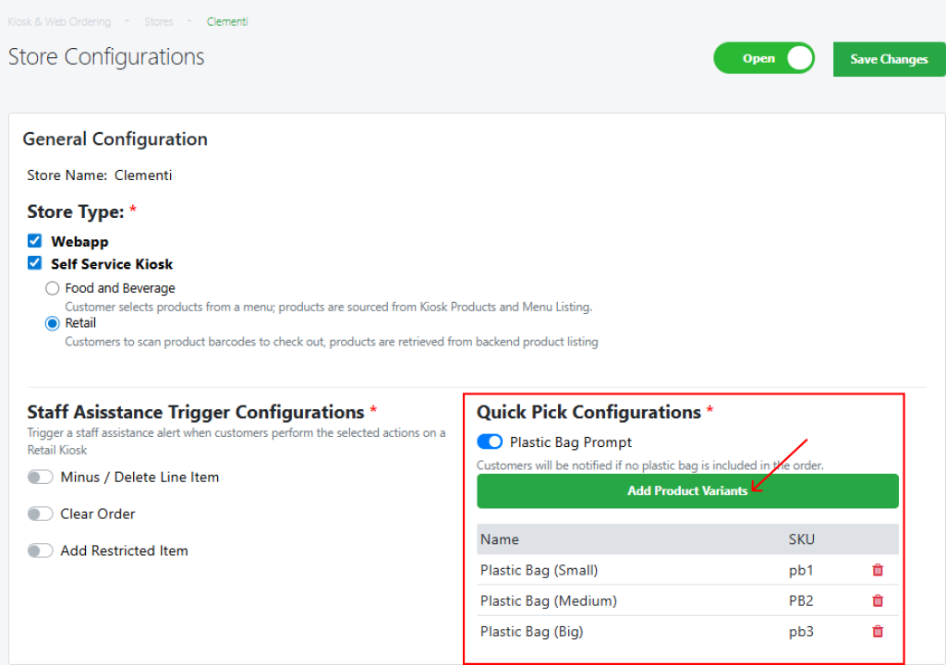Open the Stores breadcrumb link
Viewport: 946px width, 665px height.
(159, 21)
